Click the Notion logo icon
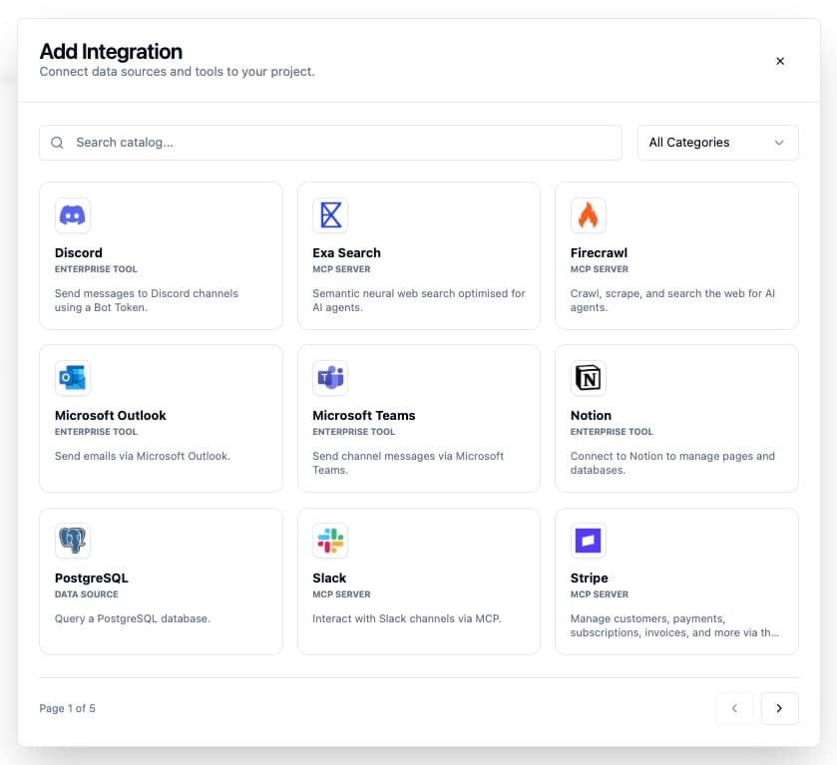 click(x=588, y=377)
